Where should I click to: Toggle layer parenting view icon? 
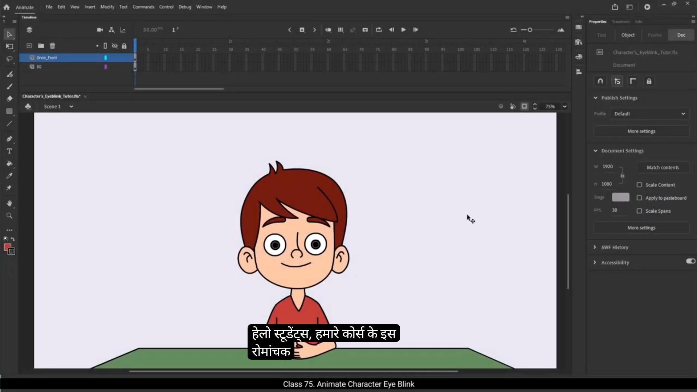111,30
